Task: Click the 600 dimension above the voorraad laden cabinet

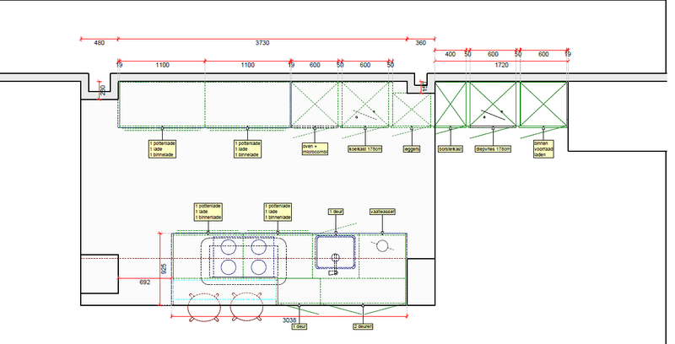Action: pyautogui.click(x=543, y=54)
